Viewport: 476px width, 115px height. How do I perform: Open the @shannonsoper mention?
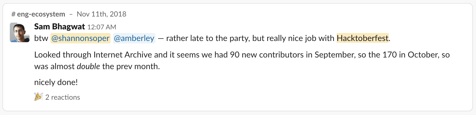[x=80, y=39]
